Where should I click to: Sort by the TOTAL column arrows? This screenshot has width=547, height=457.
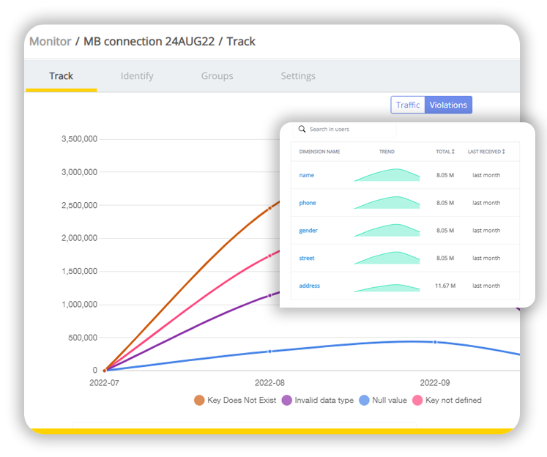point(453,152)
